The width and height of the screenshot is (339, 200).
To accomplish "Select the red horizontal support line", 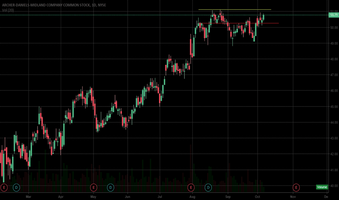I will pos(239,23).
